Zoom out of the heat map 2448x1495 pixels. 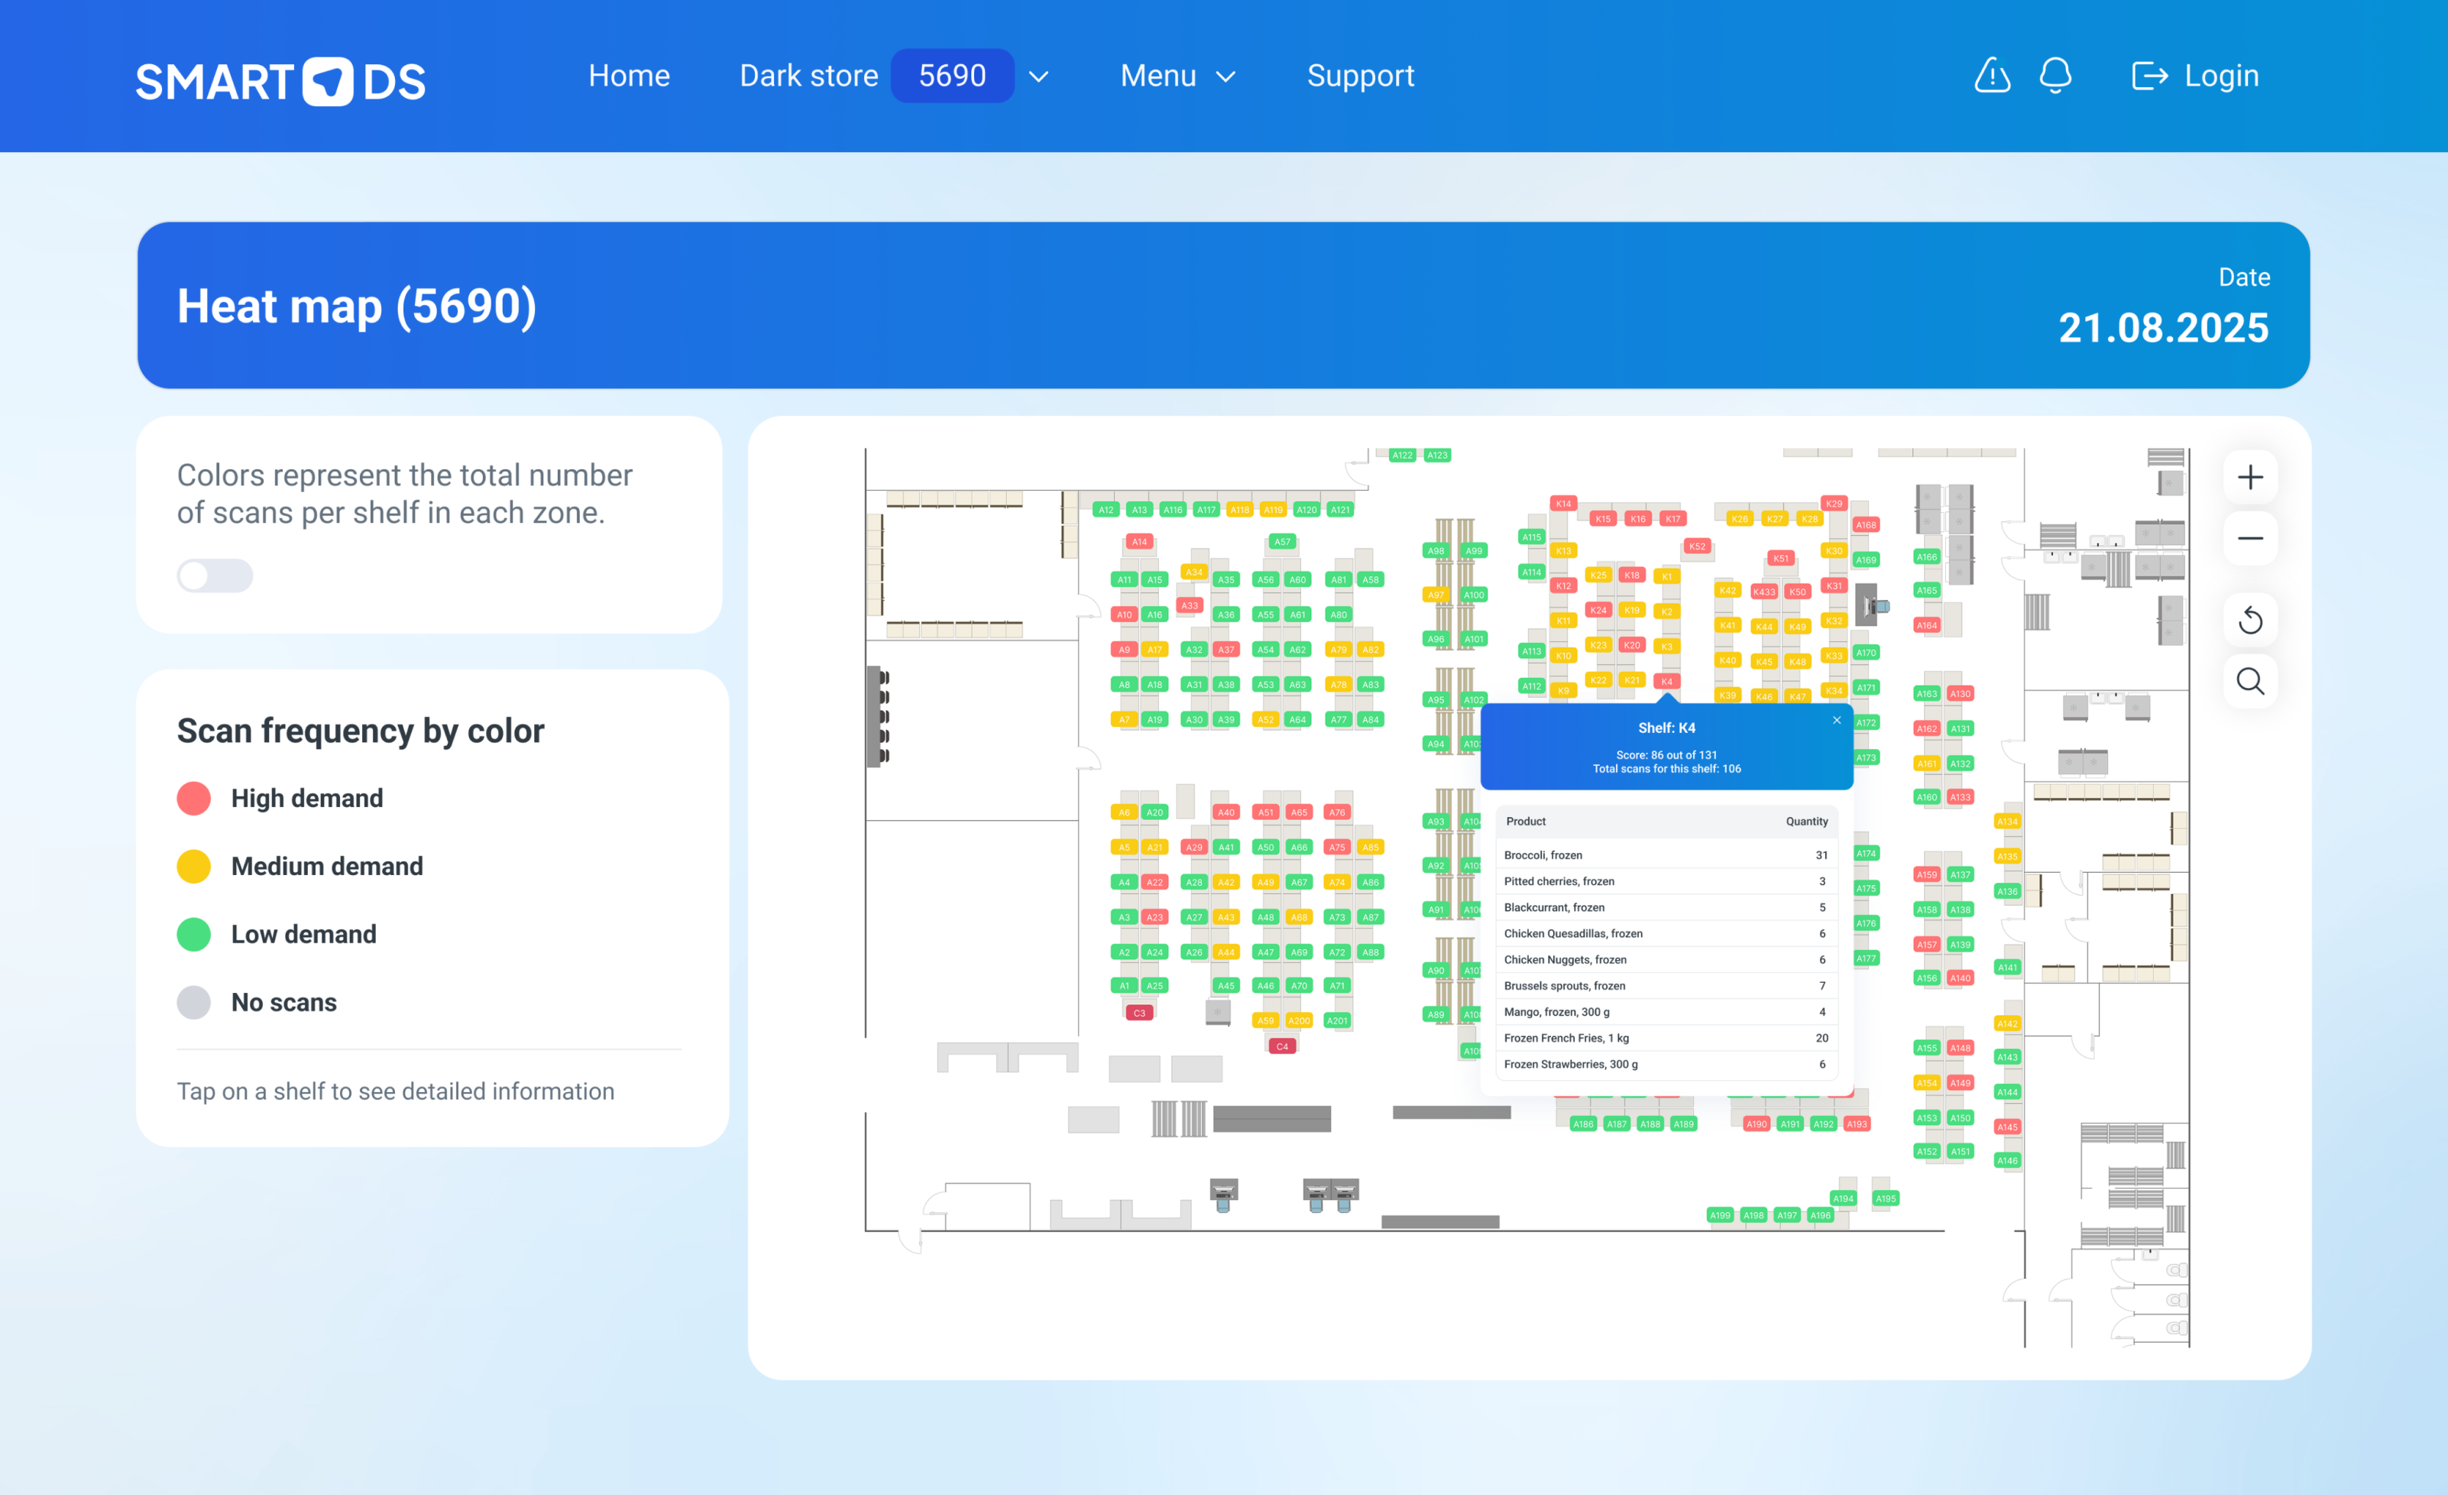(2250, 538)
